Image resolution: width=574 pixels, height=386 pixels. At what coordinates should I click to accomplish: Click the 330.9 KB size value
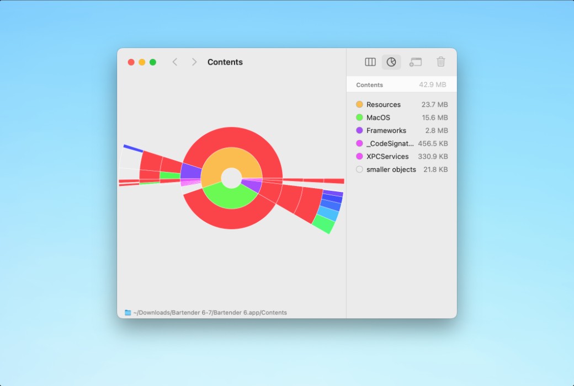click(x=433, y=156)
